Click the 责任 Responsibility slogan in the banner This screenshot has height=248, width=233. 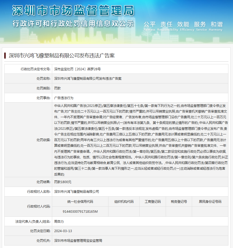point(168,26)
